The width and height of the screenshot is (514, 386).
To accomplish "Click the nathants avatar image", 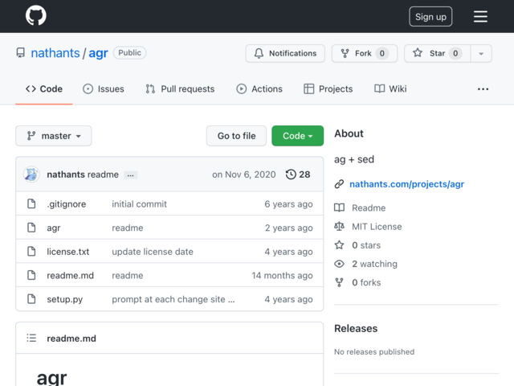I will tap(31, 175).
